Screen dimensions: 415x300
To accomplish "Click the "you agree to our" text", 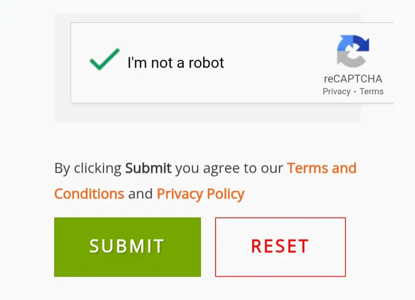I will 229,168.
